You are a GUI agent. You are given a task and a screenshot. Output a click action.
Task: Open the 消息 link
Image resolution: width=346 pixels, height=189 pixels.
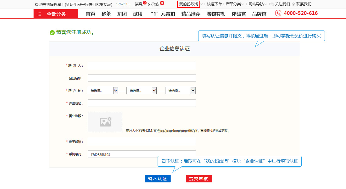click(x=139, y=4)
